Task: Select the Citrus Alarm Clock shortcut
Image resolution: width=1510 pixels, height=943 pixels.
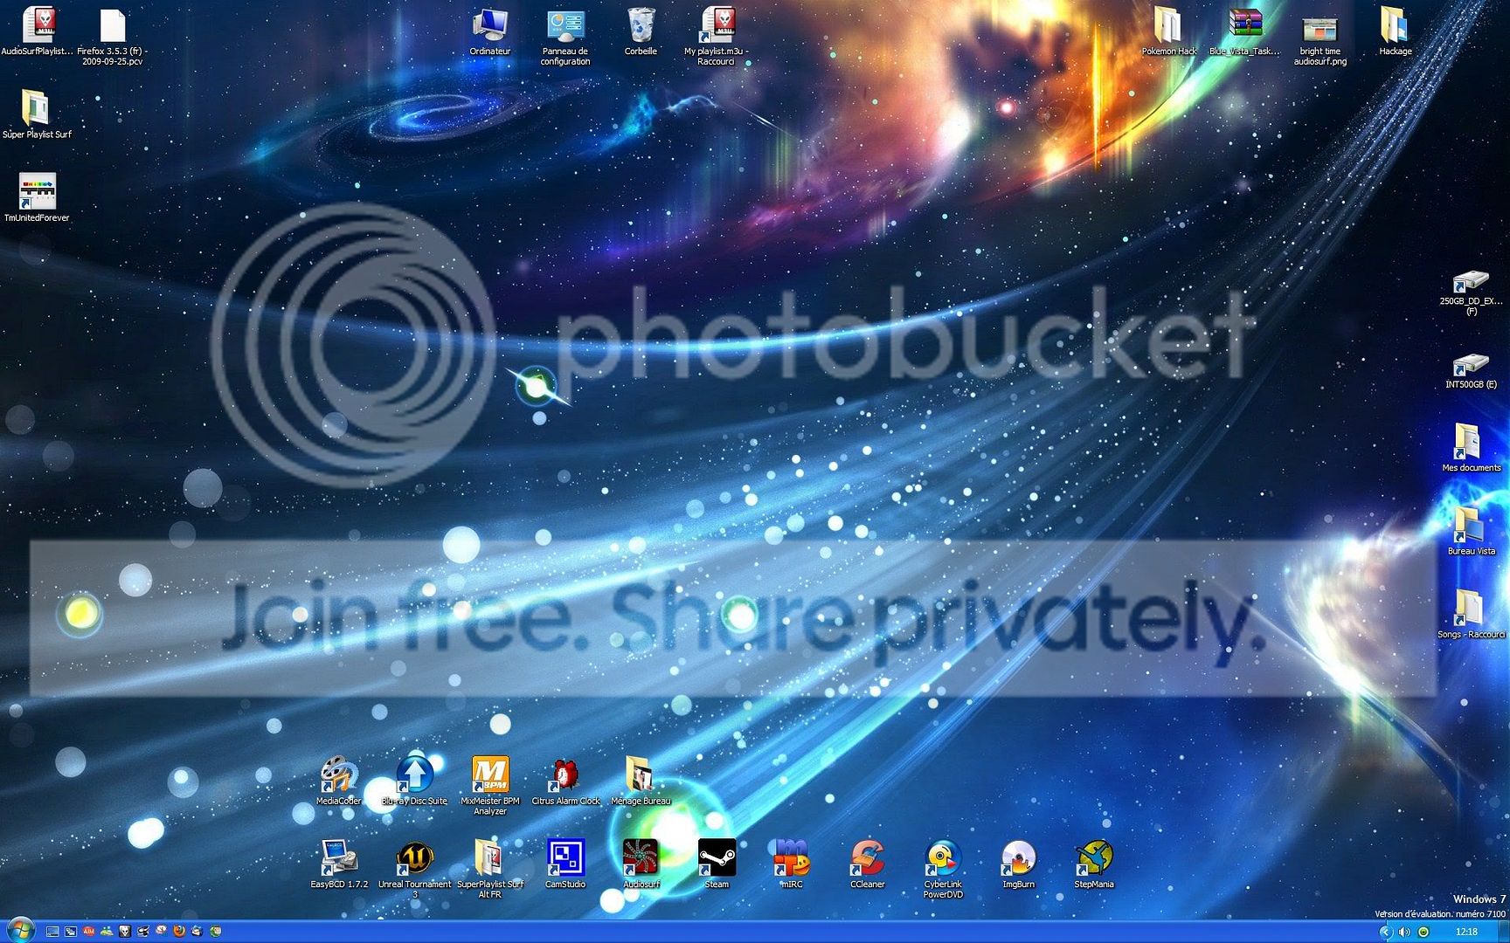Action: click(x=565, y=781)
